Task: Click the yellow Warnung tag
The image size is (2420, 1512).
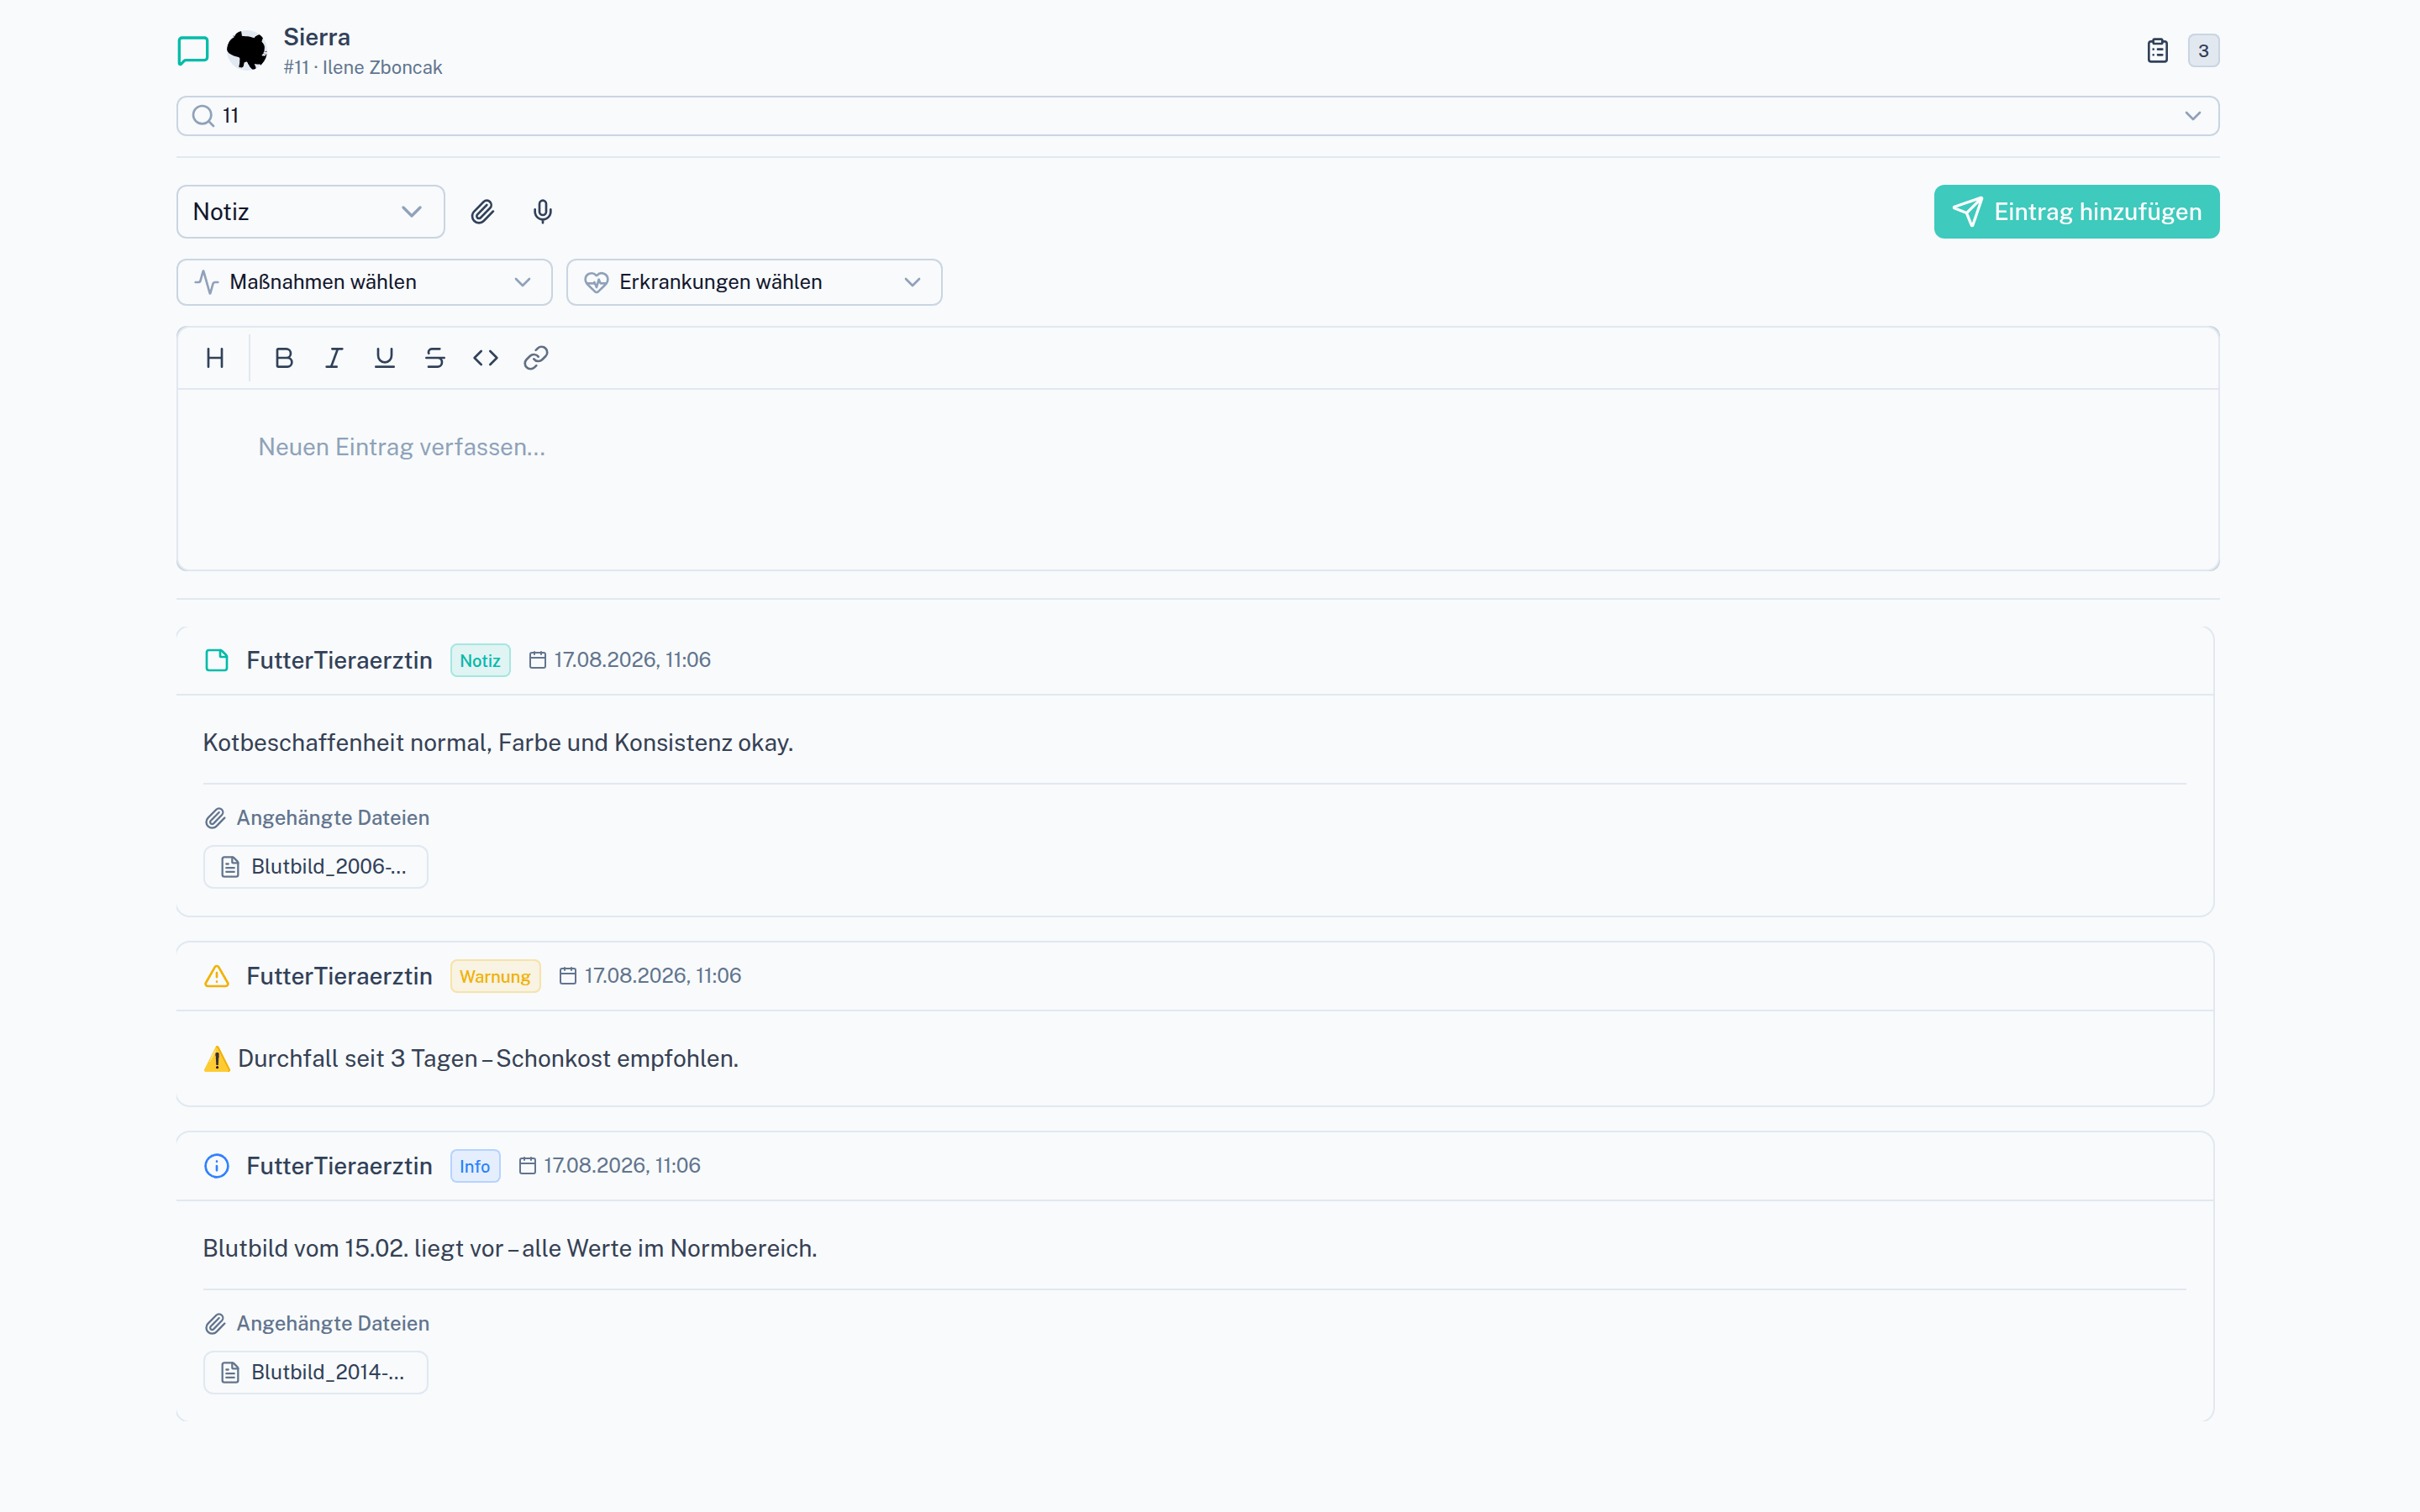Action: point(495,976)
